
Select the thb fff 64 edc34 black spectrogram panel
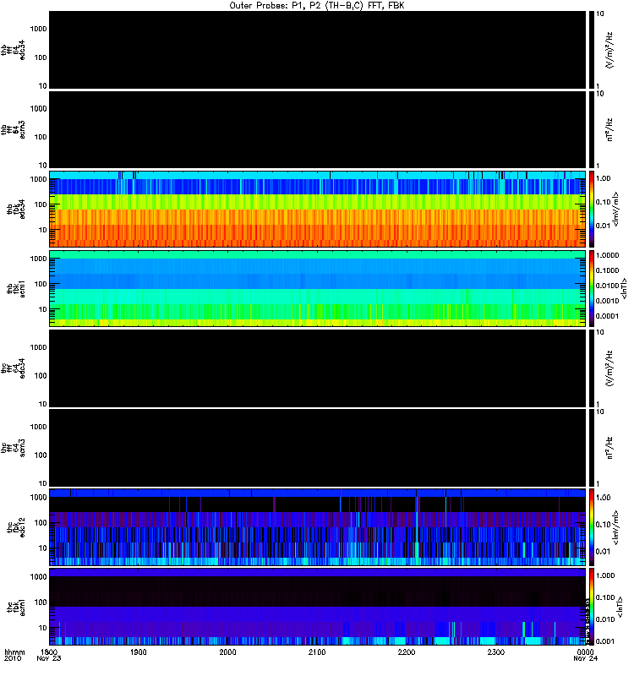(318, 50)
